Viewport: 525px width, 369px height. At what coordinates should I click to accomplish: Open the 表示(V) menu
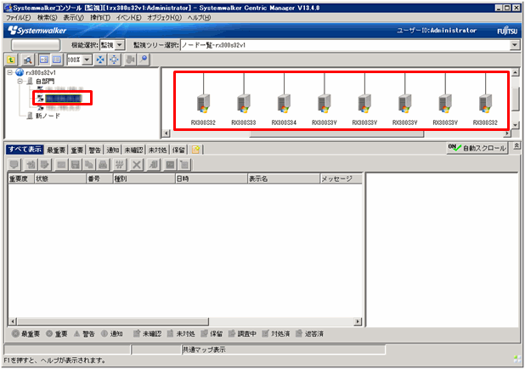[74, 18]
